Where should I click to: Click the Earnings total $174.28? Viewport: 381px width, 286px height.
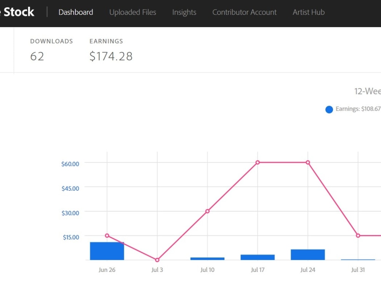pyautogui.click(x=111, y=56)
